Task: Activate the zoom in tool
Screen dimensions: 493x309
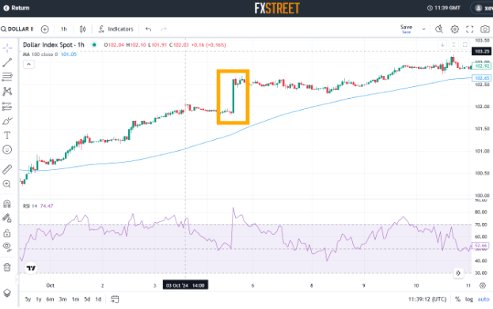Action: [x=7, y=183]
